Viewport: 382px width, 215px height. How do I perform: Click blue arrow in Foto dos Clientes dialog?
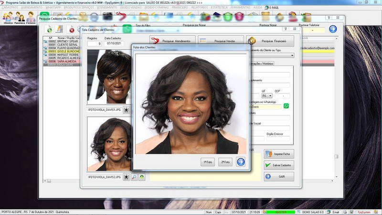pos(241,162)
